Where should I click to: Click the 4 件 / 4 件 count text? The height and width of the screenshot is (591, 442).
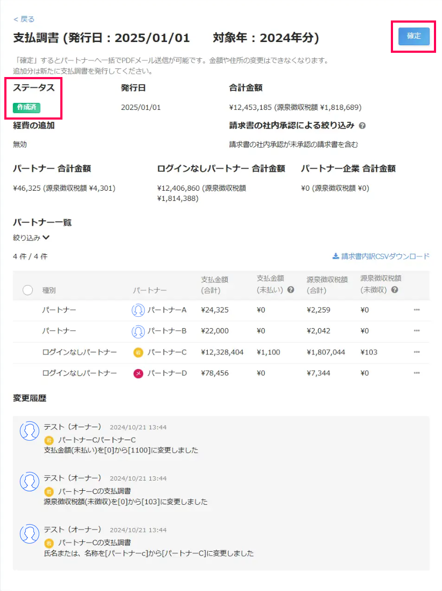(30, 256)
